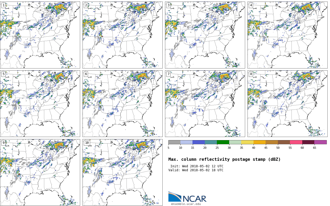
Task: Select the yellow 35–40 dBZ color swatch
Action: [247, 142]
